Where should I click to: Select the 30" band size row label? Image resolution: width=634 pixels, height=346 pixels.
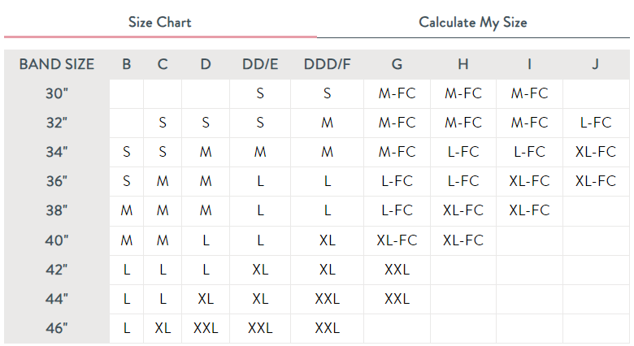[57, 93]
